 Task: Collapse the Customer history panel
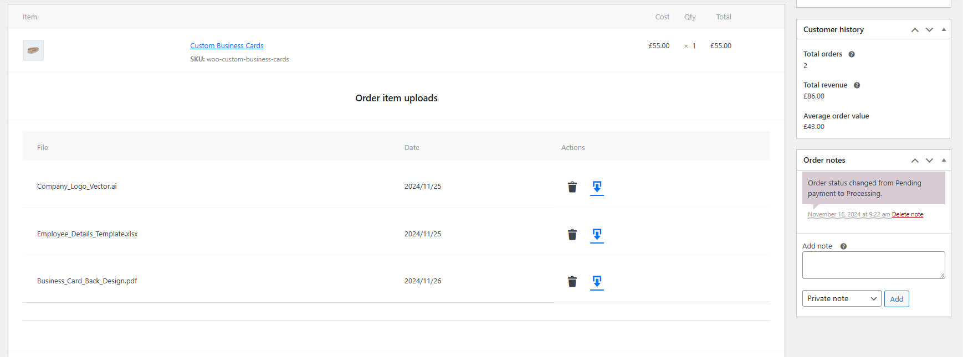[944, 30]
